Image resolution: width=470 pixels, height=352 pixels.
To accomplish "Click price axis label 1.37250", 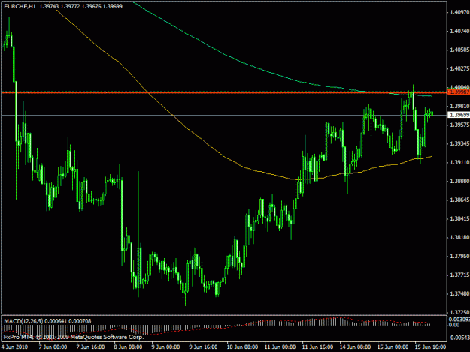I will pos(459,312).
